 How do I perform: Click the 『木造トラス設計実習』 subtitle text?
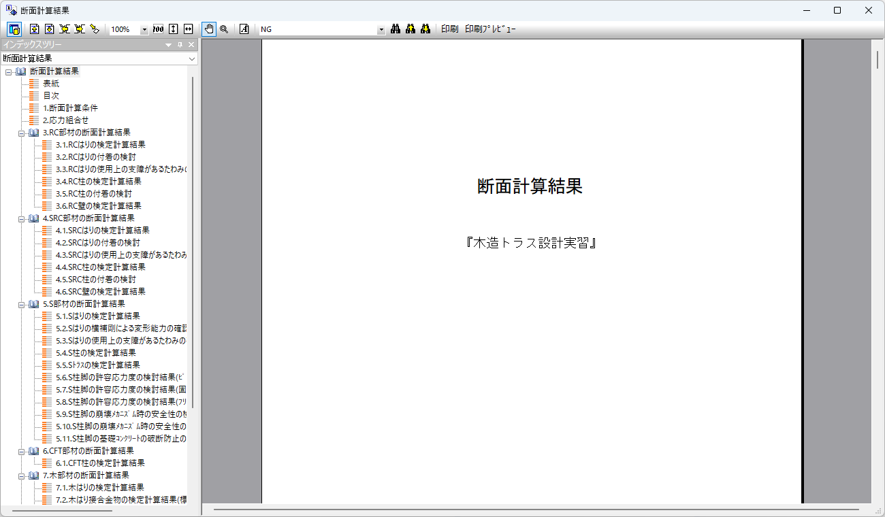tap(530, 243)
